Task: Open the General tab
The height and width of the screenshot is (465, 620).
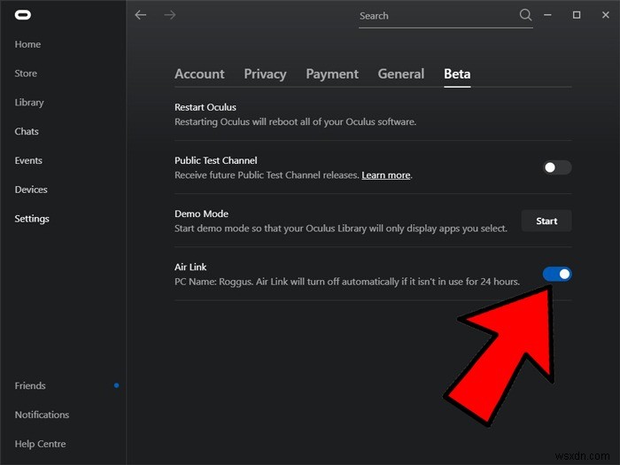Action: click(x=400, y=74)
